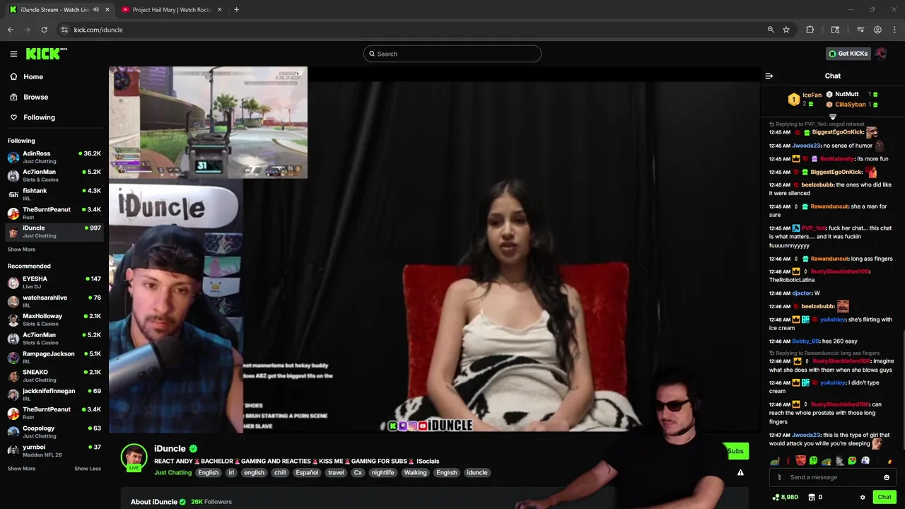Click the Just Chatting category link
The height and width of the screenshot is (509, 905).
173,472
